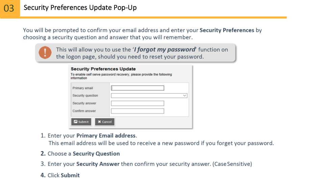Click the Confirm answer field label
Image resolution: width=309 pixels, height=184 pixels.
(84, 111)
